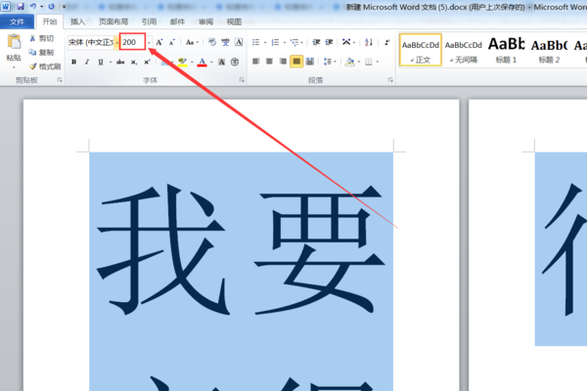Click the Phonetic Guide (拼音) icon
Screen dimensions: 587x391
tap(225, 42)
